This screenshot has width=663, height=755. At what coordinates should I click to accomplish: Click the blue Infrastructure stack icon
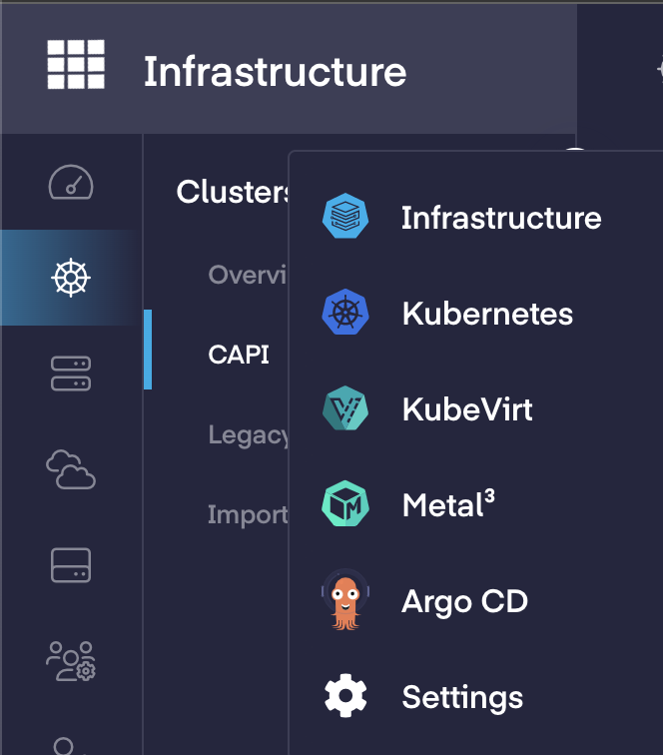click(x=345, y=218)
